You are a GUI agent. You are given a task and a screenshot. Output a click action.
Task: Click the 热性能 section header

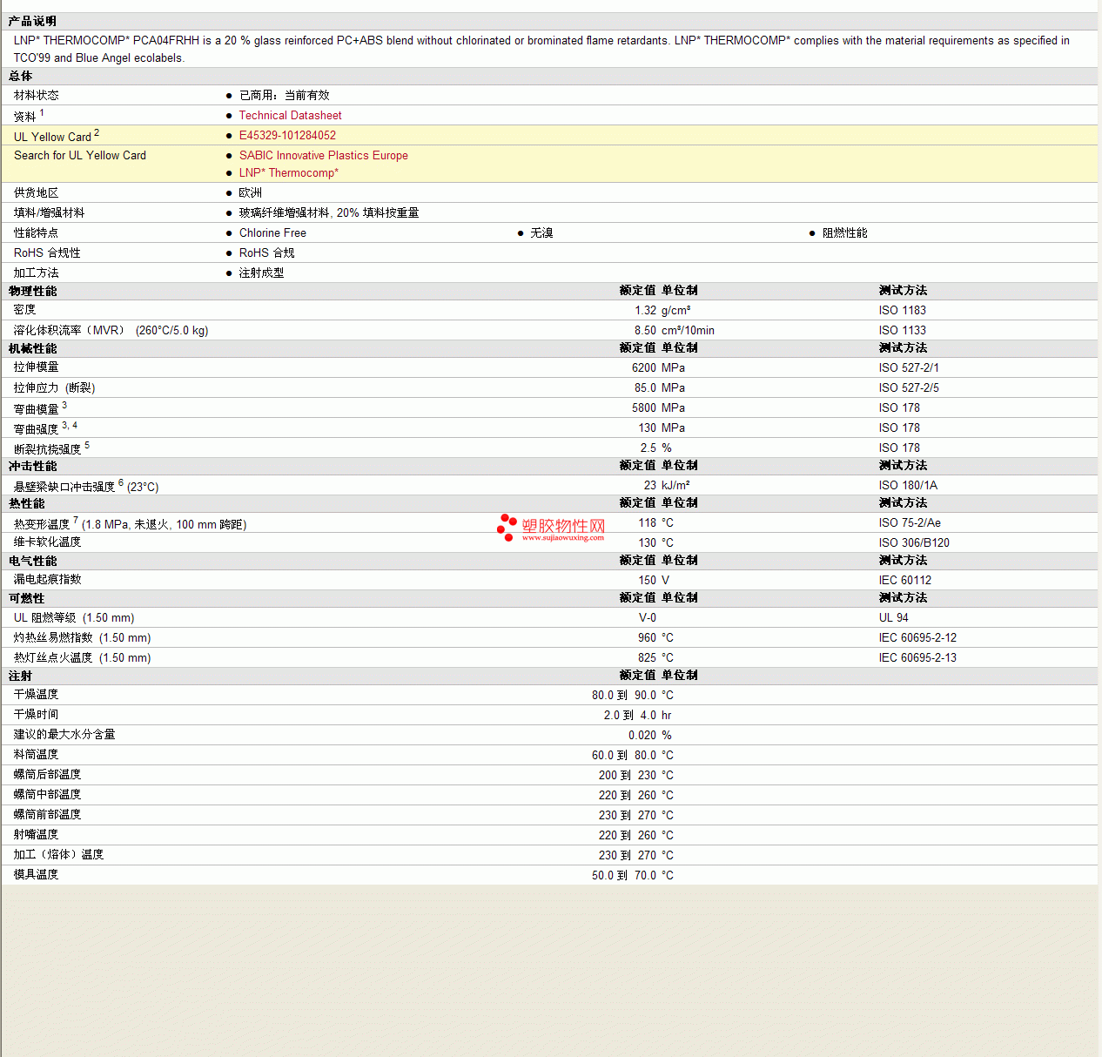[26, 503]
